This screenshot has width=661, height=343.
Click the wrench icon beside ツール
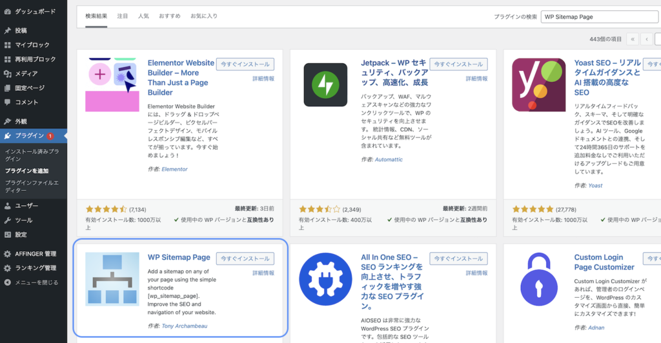coord(7,220)
